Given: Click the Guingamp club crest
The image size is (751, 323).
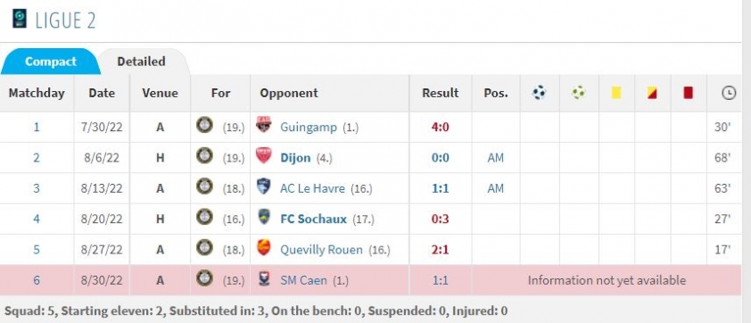Looking at the screenshot, I should point(263,125).
